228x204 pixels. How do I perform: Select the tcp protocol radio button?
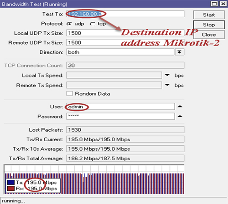point(93,24)
